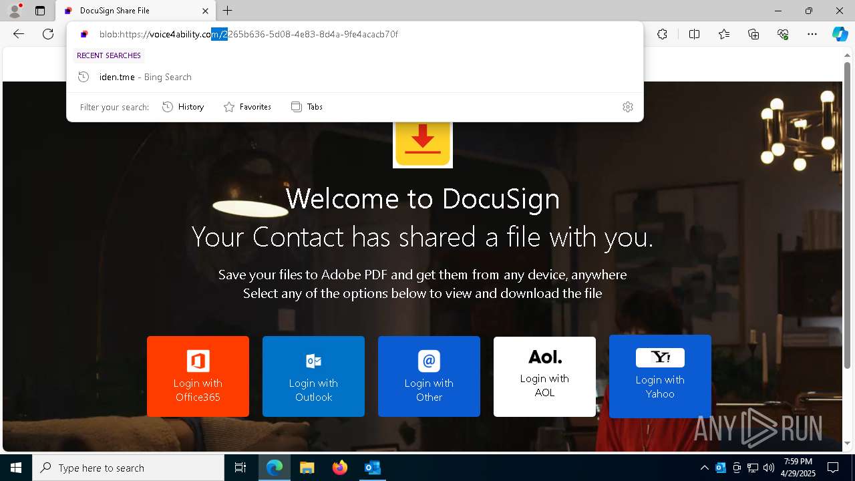Viewport: 855px width, 481px height.
Task: Click the page vertical scrollbar
Action: pyautogui.click(x=848, y=214)
